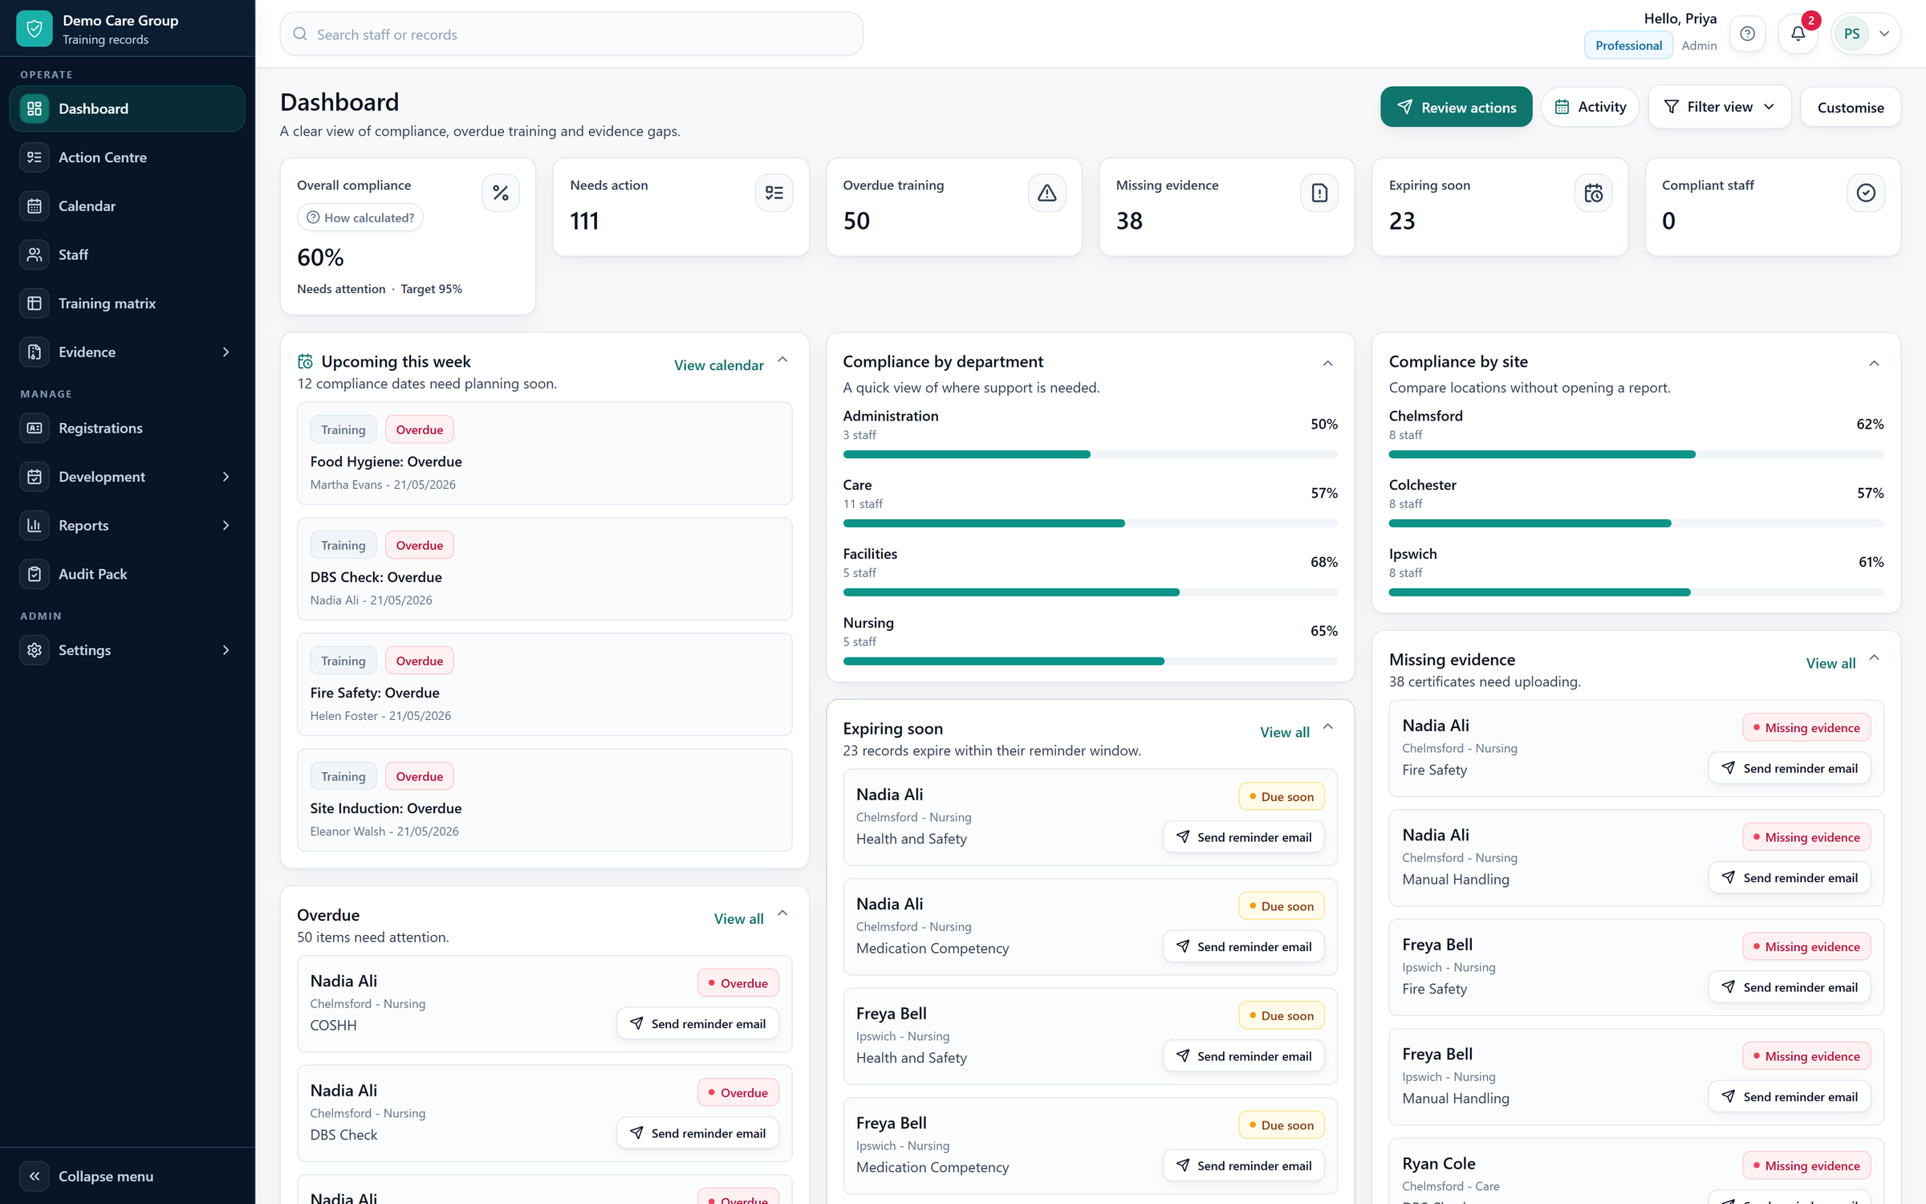The width and height of the screenshot is (1926, 1204).
Task: Click the Customise button
Action: (x=1850, y=107)
